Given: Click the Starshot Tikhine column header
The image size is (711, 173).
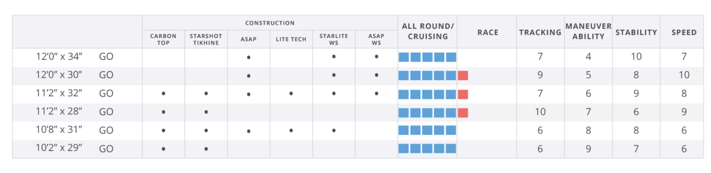Looking at the screenshot, I should coord(206,39).
